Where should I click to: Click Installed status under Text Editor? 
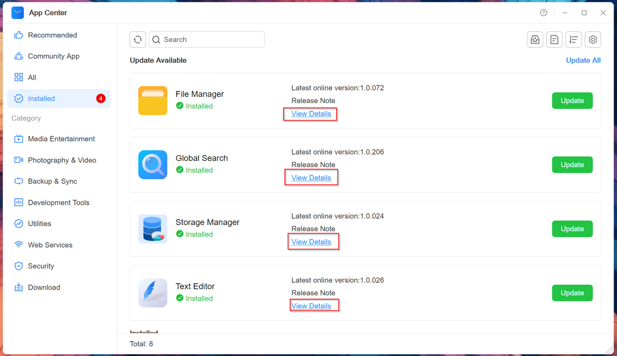point(194,298)
